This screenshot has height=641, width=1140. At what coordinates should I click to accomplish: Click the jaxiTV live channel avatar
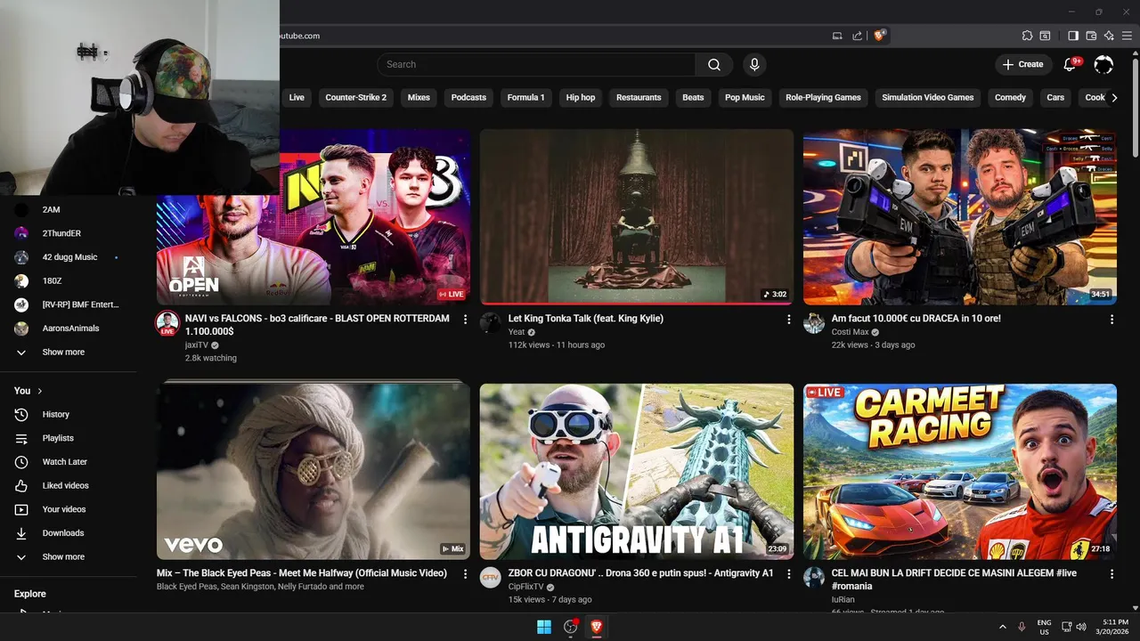(167, 322)
